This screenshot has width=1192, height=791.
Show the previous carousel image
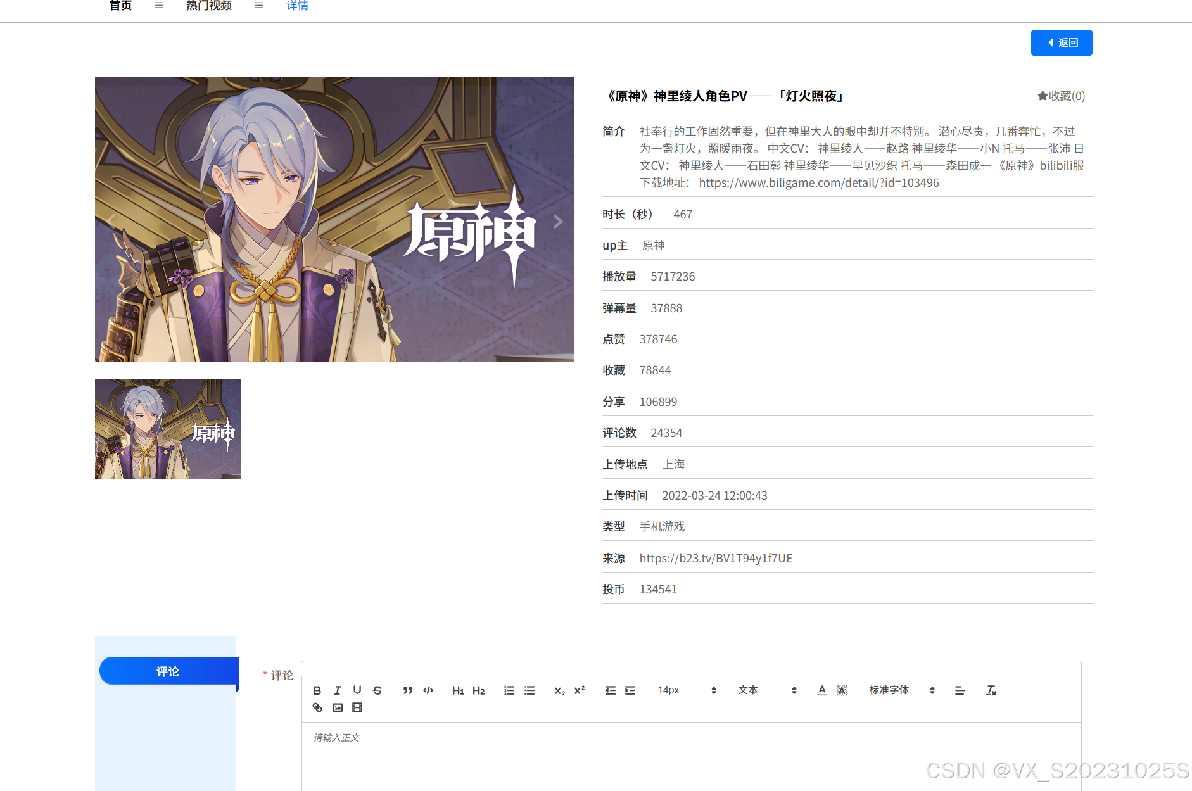[x=111, y=221]
